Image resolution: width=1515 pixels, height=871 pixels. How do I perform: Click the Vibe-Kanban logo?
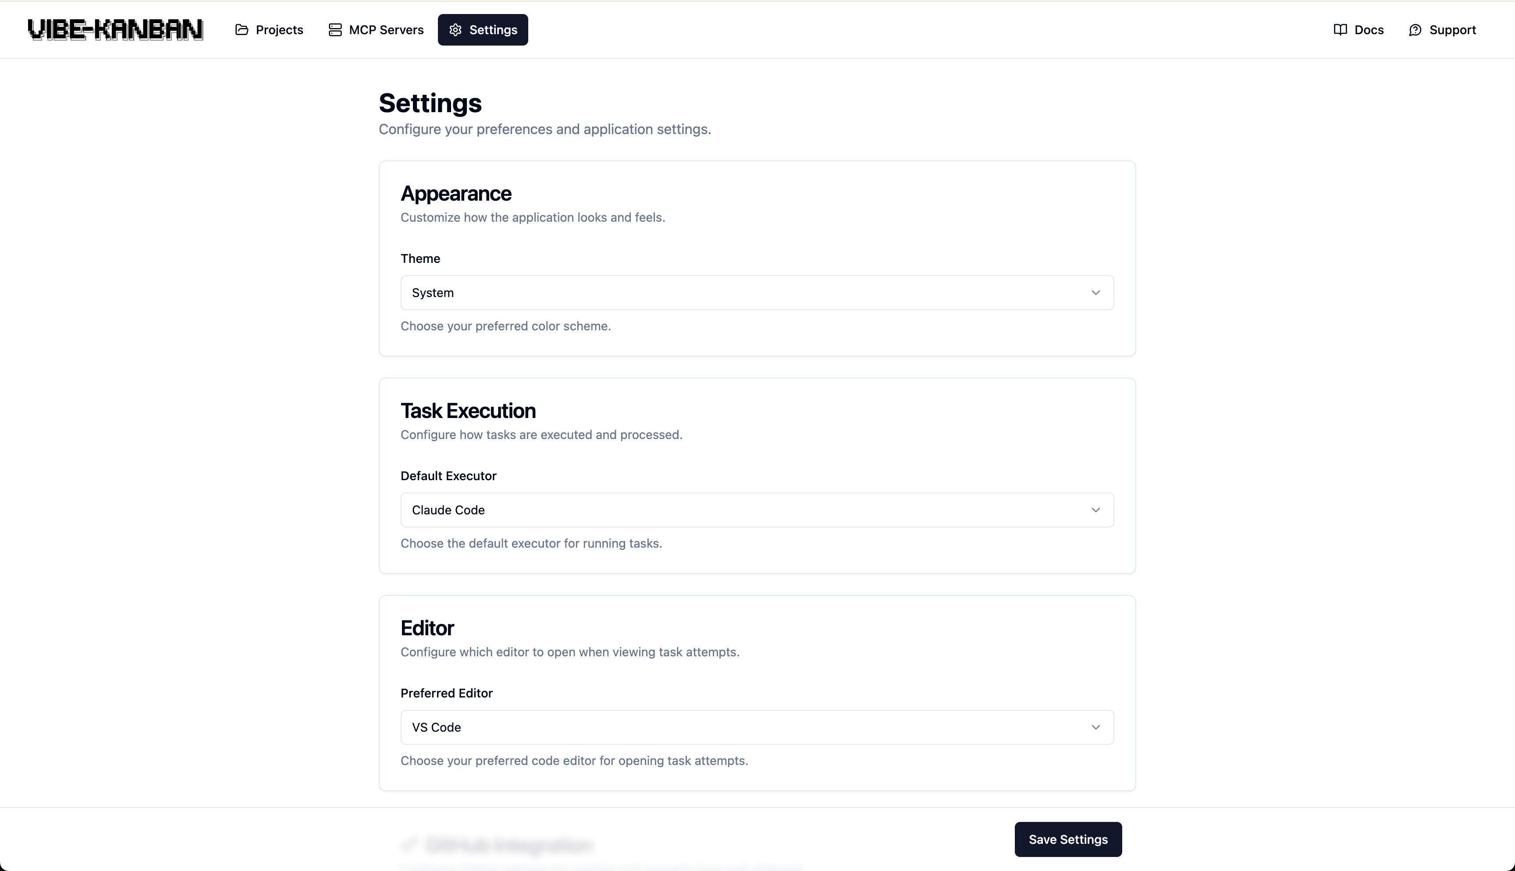(115, 30)
